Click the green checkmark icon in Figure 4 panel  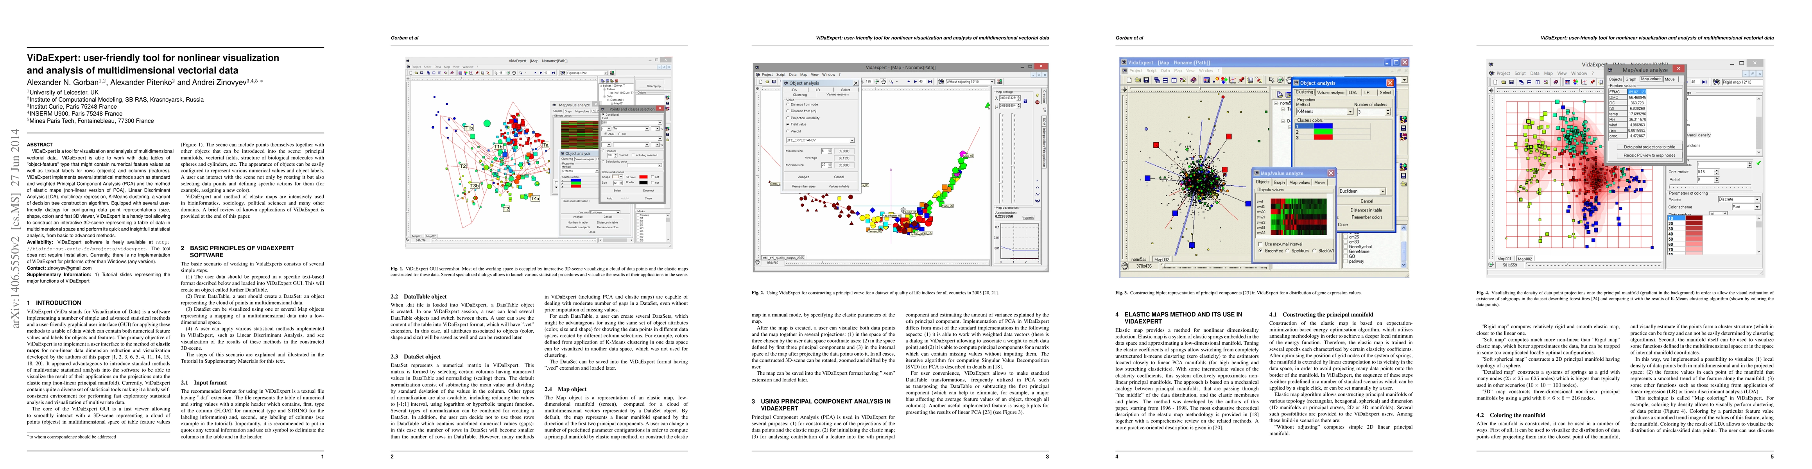[1758, 163]
